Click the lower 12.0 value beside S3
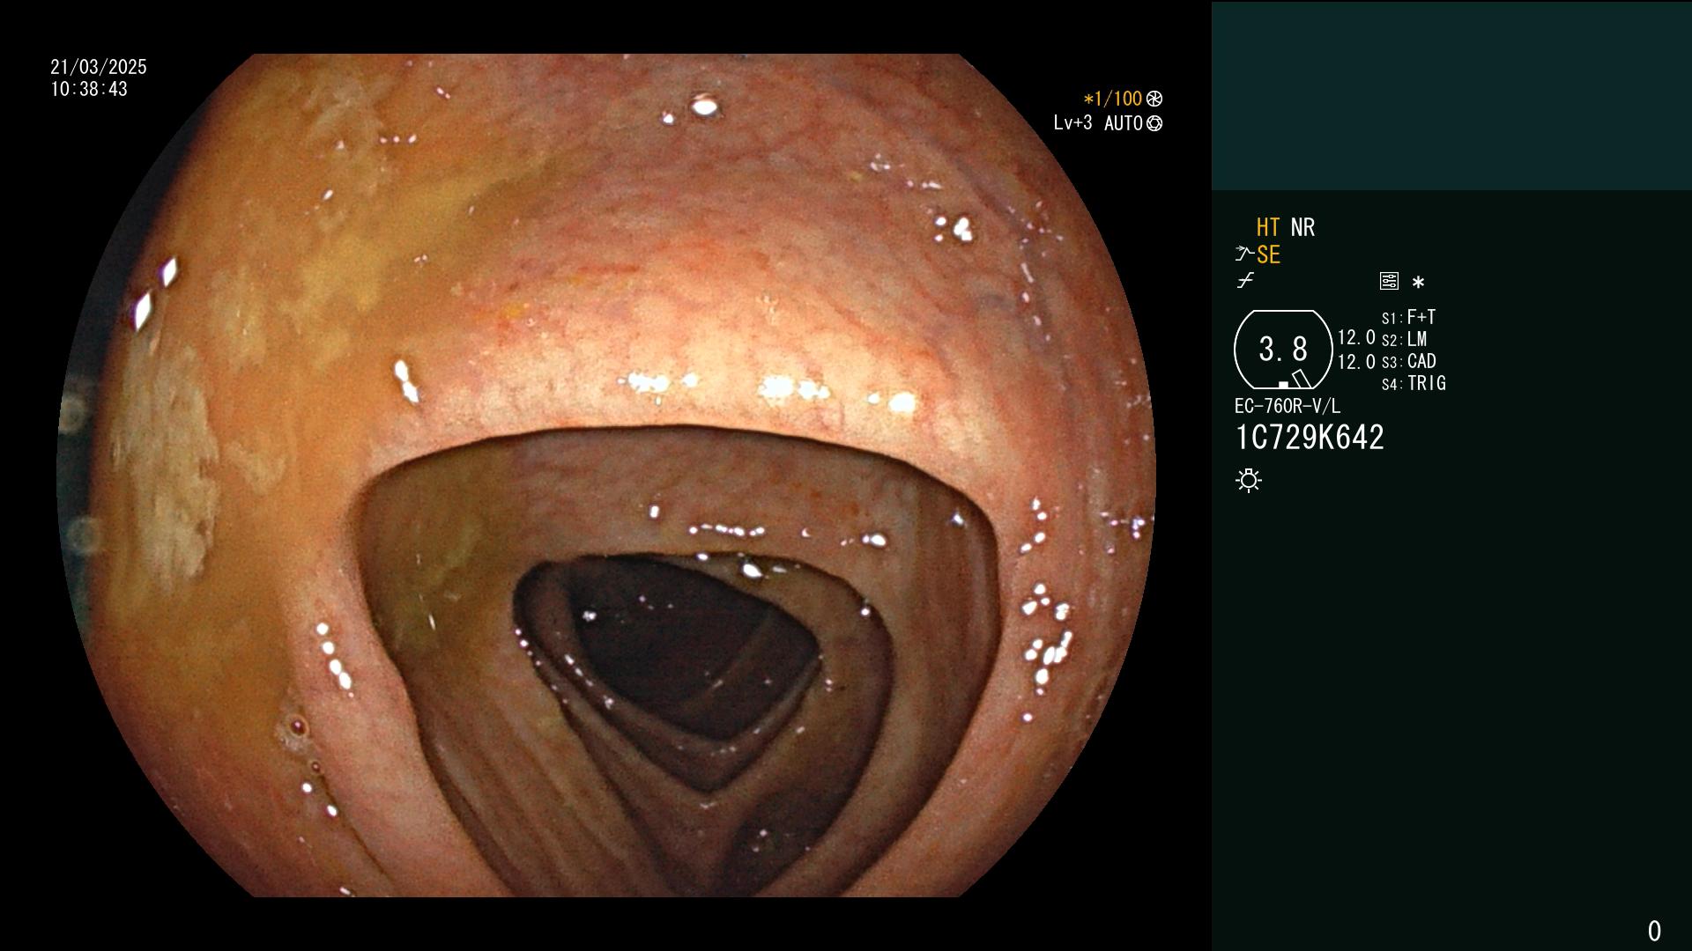 [x=1356, y=362]
